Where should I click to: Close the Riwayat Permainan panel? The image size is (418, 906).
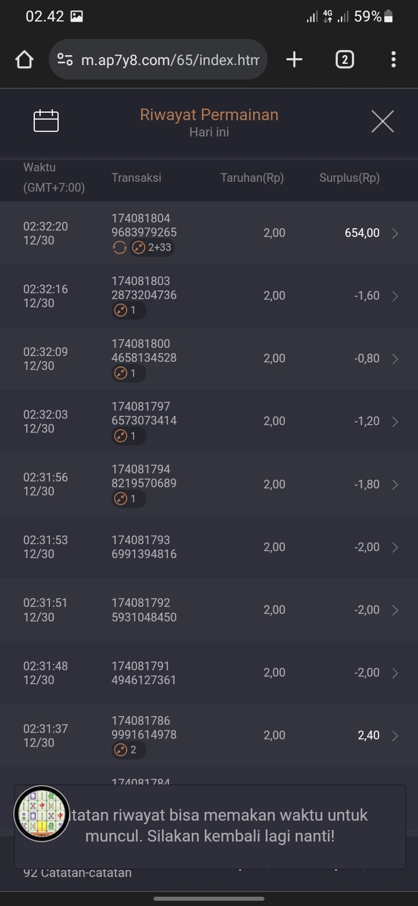click(x=383, y=121)
